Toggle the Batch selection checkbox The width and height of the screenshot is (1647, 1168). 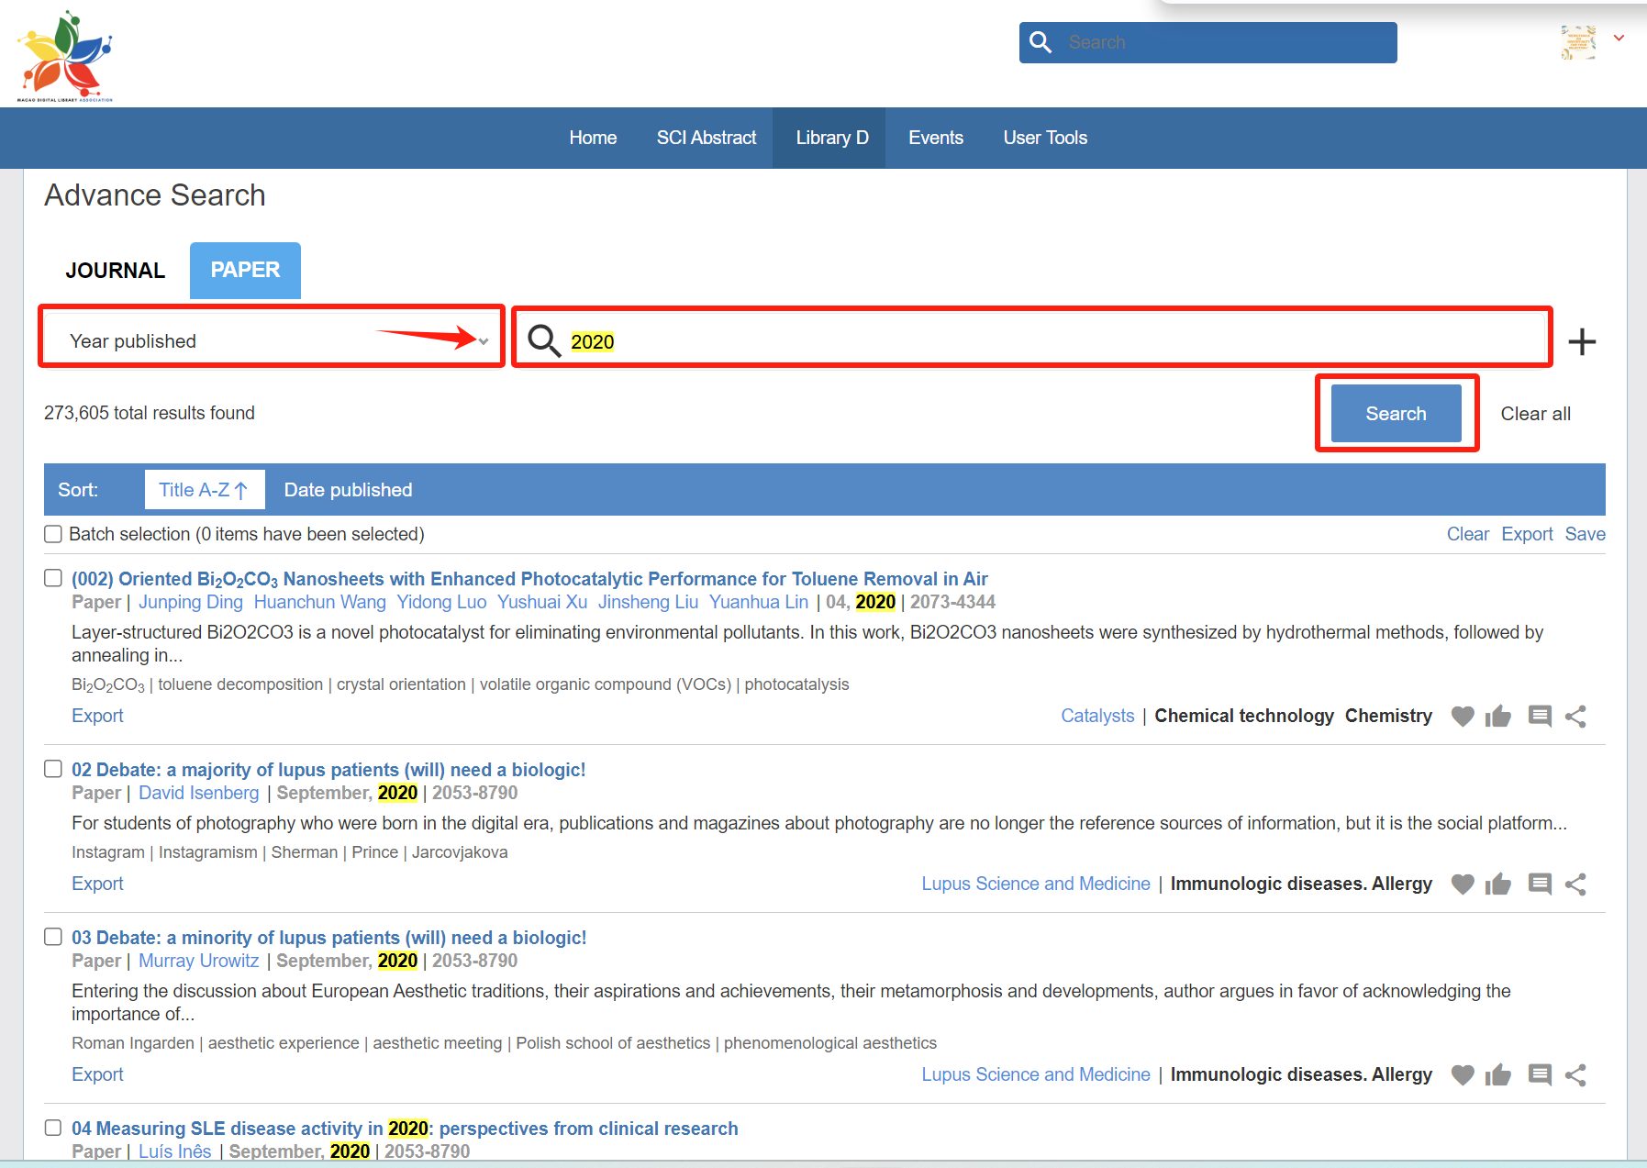pos(54,534)
